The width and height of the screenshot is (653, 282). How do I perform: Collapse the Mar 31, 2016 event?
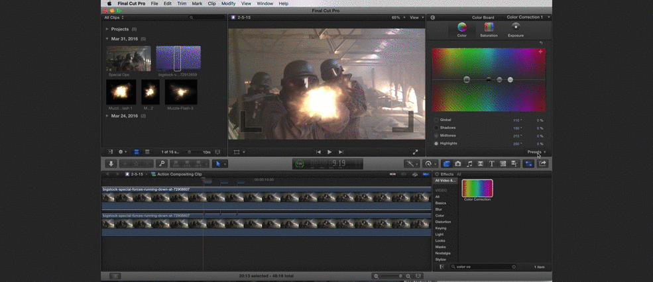pos(107,39)
